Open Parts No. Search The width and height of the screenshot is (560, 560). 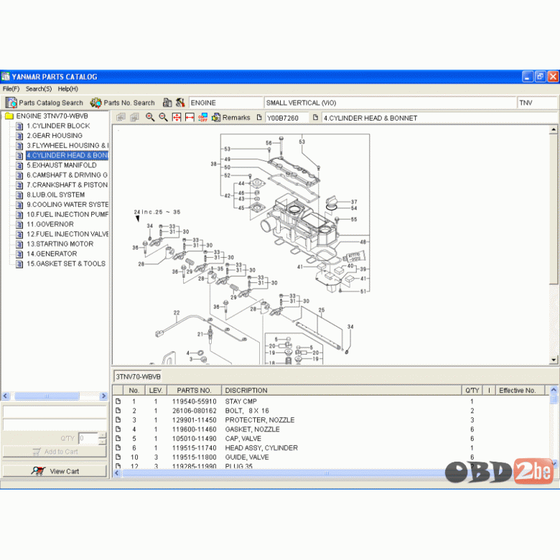(123, 103)
